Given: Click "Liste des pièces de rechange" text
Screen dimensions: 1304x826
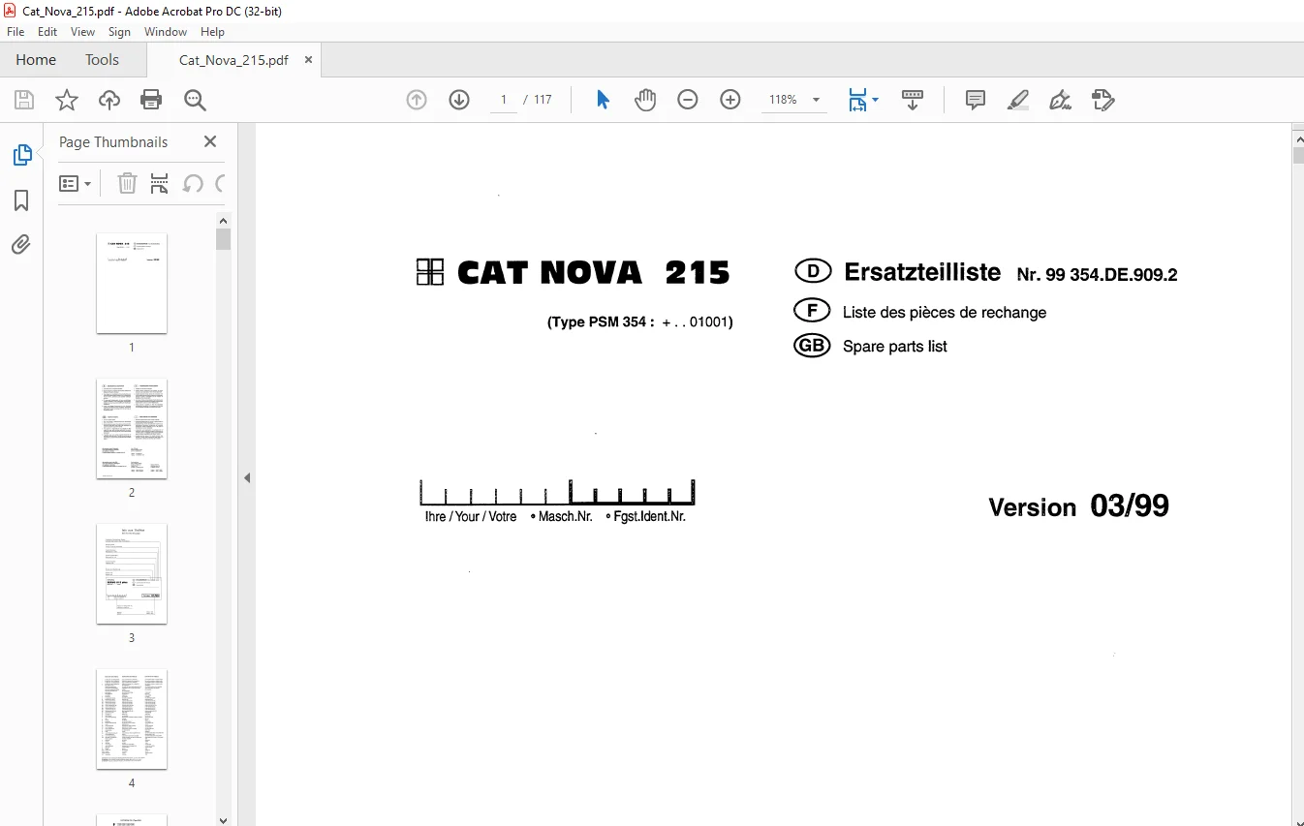Looking at the screenshot, I should pos(945,313).
